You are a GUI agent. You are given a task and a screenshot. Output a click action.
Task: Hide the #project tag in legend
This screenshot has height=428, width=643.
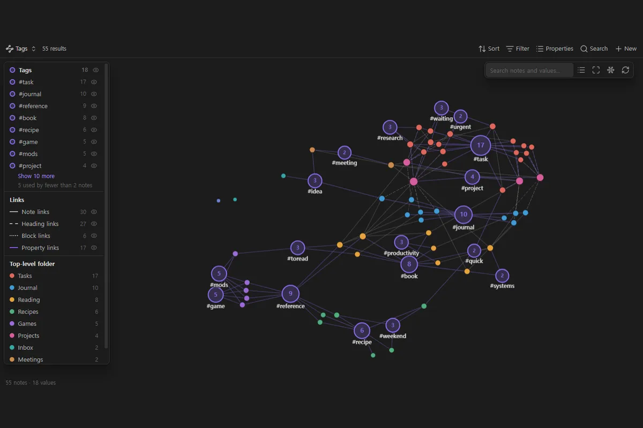pos(94,166)
